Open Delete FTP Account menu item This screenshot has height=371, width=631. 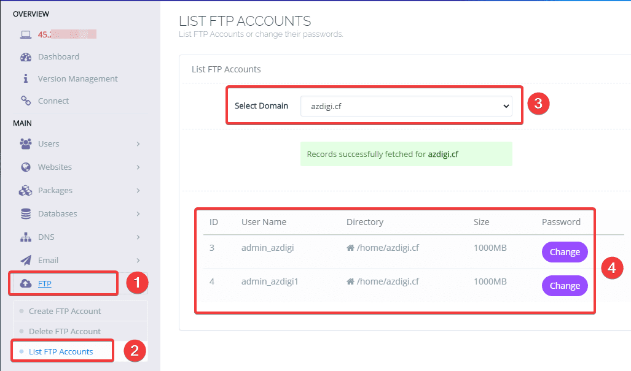[x=65, y=331]
